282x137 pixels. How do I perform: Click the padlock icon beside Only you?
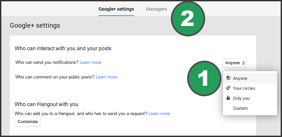click(228, 98)
